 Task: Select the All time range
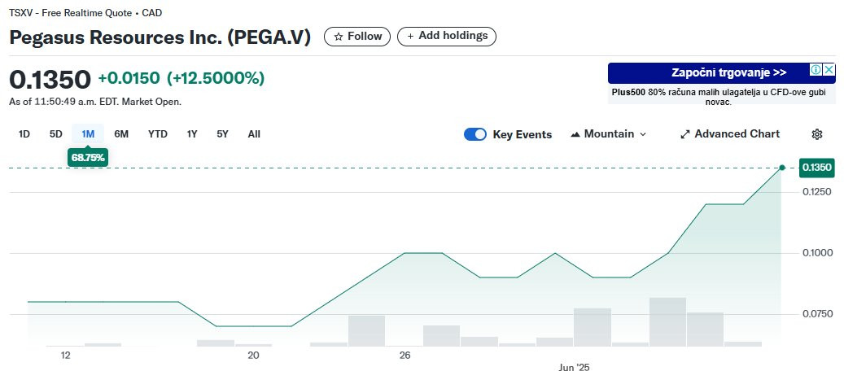click(254, 134)
